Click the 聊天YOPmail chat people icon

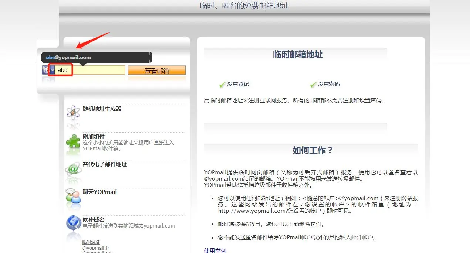[73, 196]
